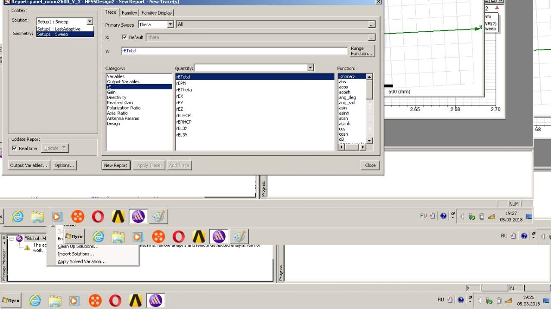Launch Windows Media Player in the 19:27 taskbar
Viewport: 551px width, 309px height.
57,217
